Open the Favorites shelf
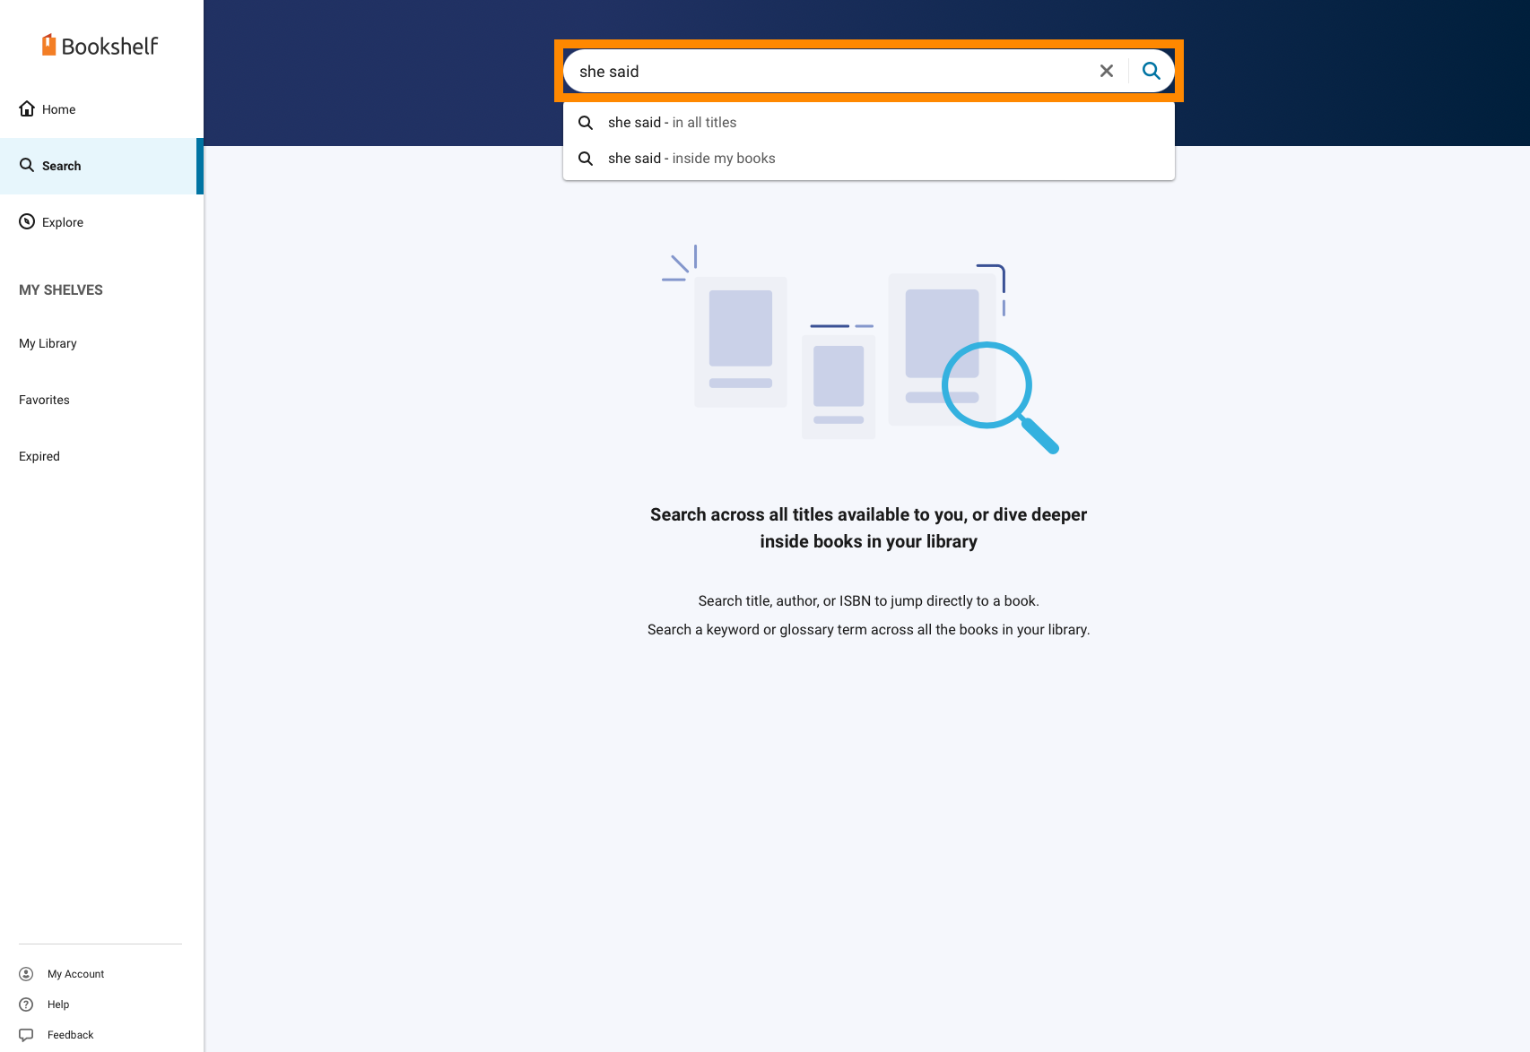 point(44,400)
